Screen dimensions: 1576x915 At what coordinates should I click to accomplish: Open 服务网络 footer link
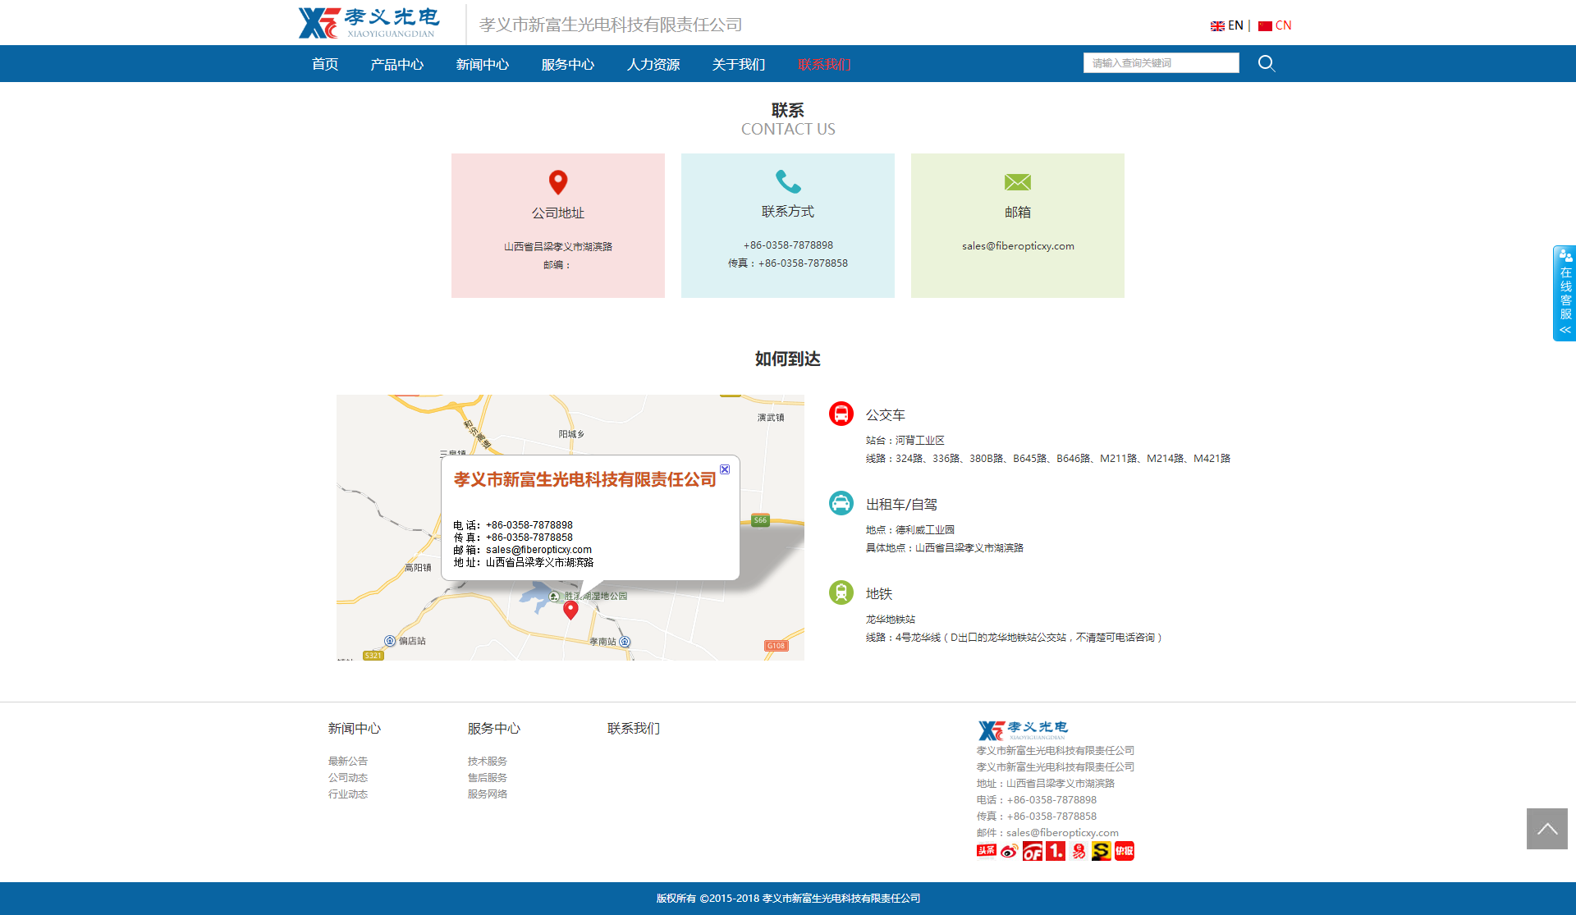coord(488,794)
